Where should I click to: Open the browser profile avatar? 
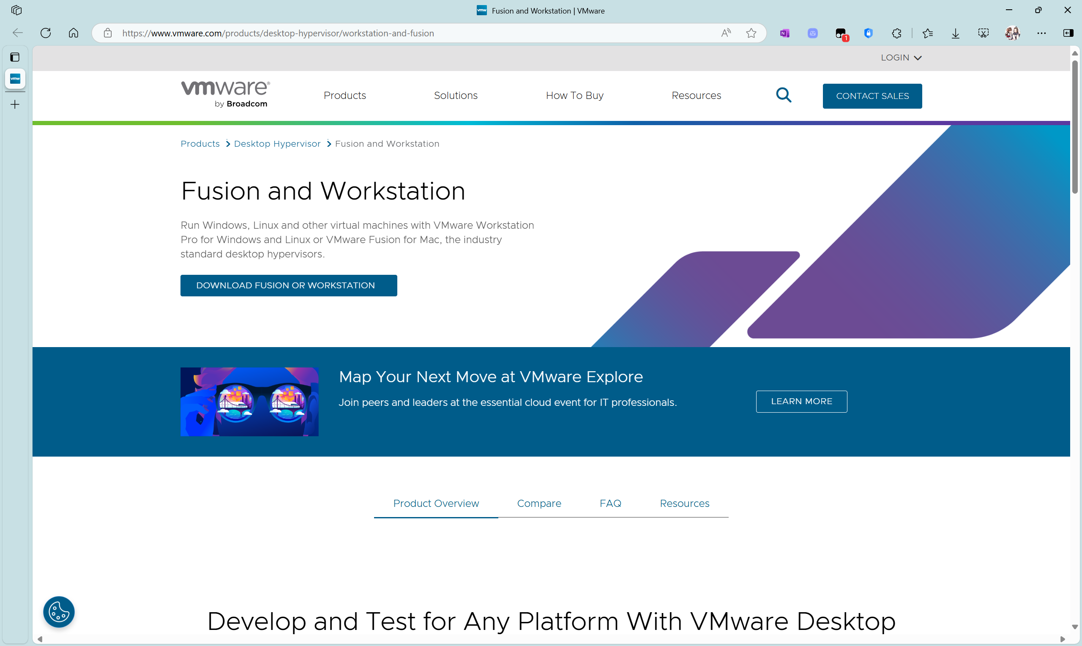point(1012,33)
